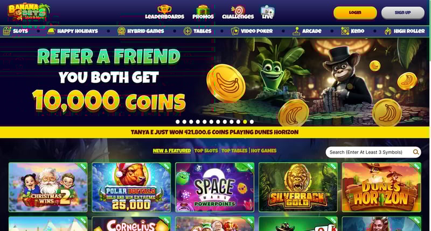
Task: Click the search magnifier icon
Action: (x=416, y=152)
